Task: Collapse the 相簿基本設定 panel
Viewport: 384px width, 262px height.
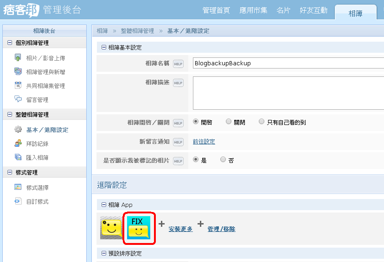Action: (104, 47)
